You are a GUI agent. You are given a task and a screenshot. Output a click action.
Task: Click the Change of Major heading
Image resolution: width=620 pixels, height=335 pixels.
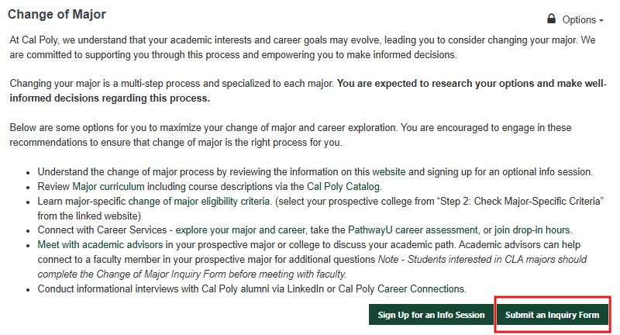tap(57, 14)
